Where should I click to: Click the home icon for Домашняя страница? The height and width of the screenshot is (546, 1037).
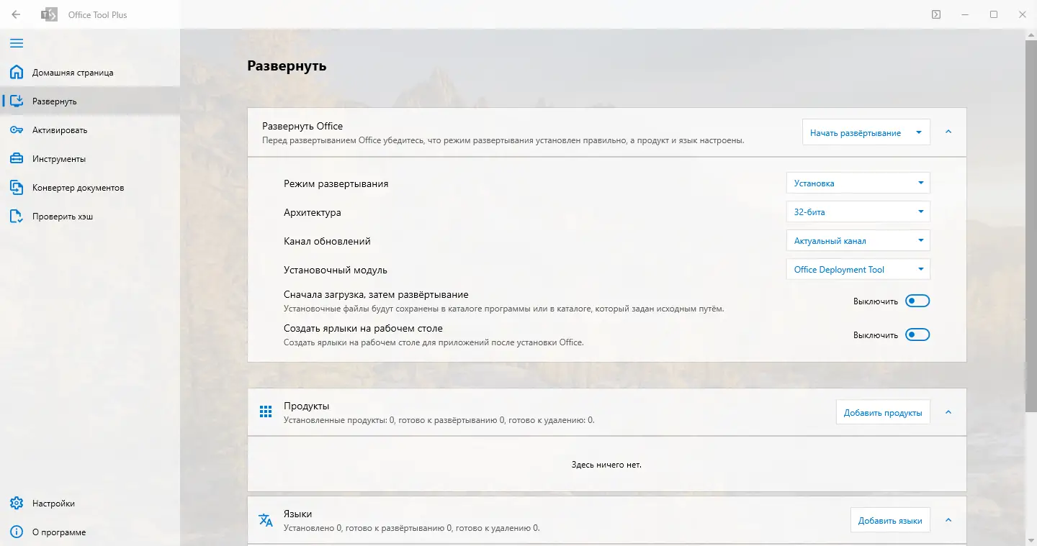(x=17, y=73)
